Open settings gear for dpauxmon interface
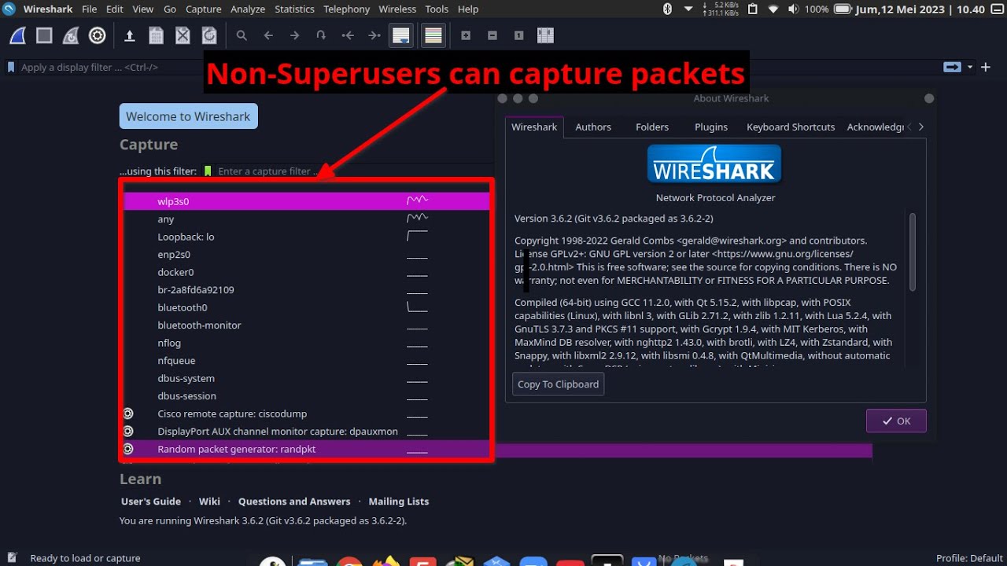Screen dimensions: 1007x566 coord(128,431)
